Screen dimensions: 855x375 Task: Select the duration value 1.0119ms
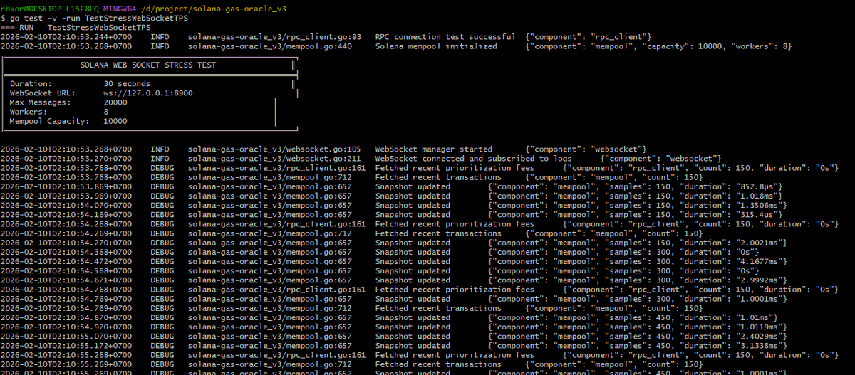pos(759,327)
